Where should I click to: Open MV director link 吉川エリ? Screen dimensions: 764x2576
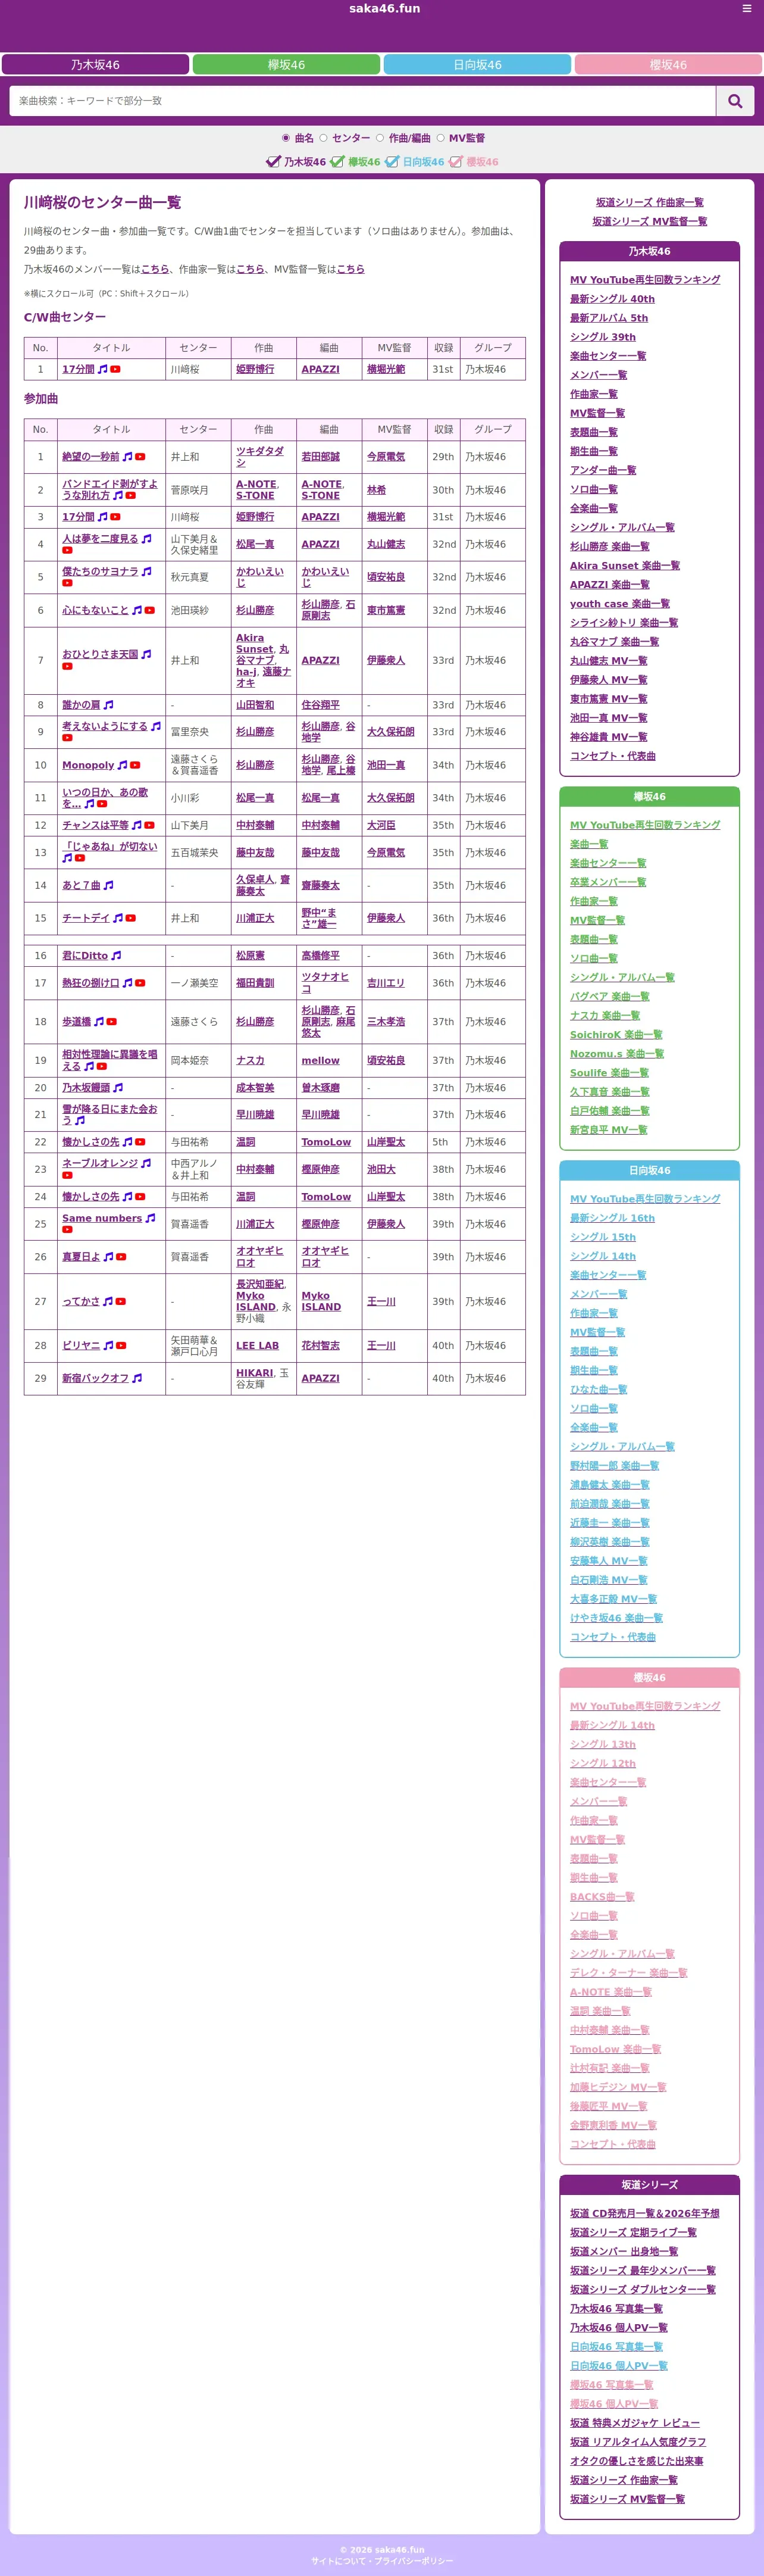pos(386,983)
